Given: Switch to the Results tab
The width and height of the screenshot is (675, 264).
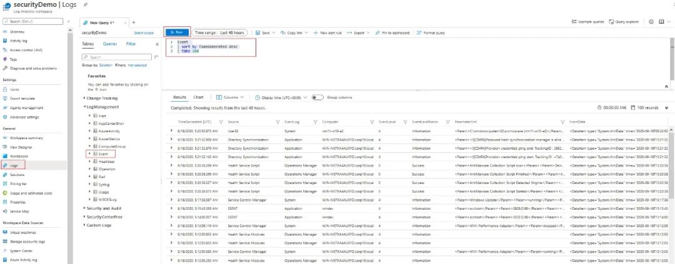Looking at the screenshot, I should [179, 97].
